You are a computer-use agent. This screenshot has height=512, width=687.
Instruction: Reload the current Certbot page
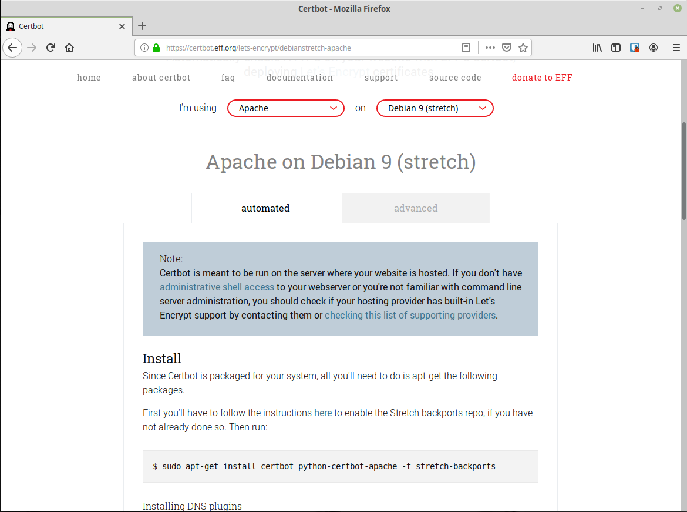(x=51, y=48)
